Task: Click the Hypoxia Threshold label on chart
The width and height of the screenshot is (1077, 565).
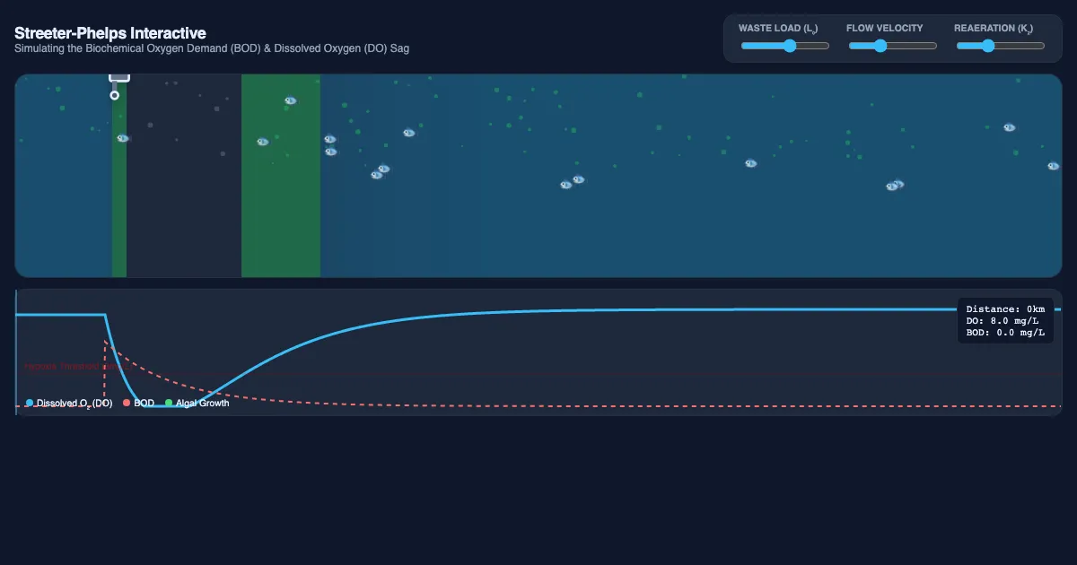Action: (x=76, y=366)
